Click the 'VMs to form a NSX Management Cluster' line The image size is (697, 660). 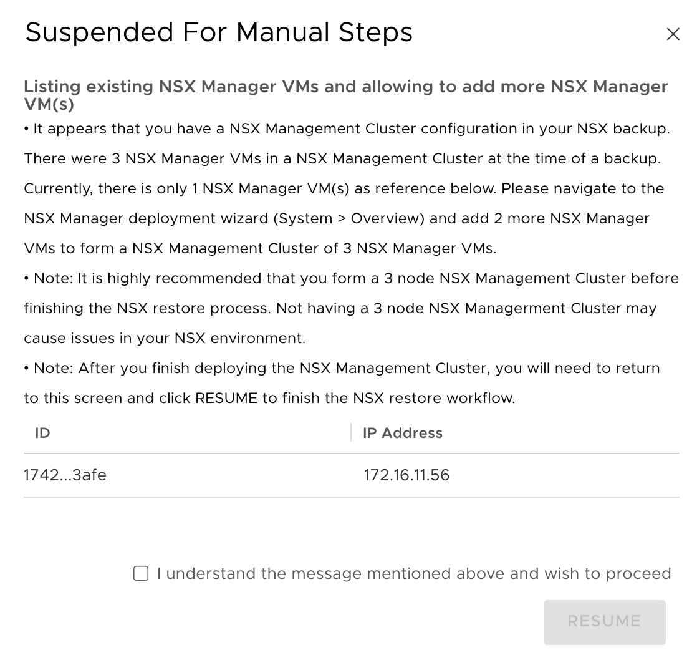(260, 248)
